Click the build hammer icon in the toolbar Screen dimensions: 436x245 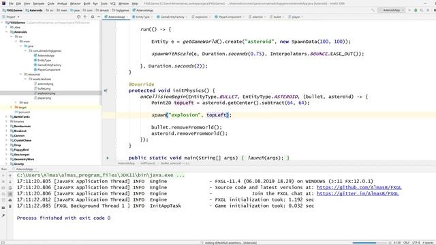pos(373,10)
